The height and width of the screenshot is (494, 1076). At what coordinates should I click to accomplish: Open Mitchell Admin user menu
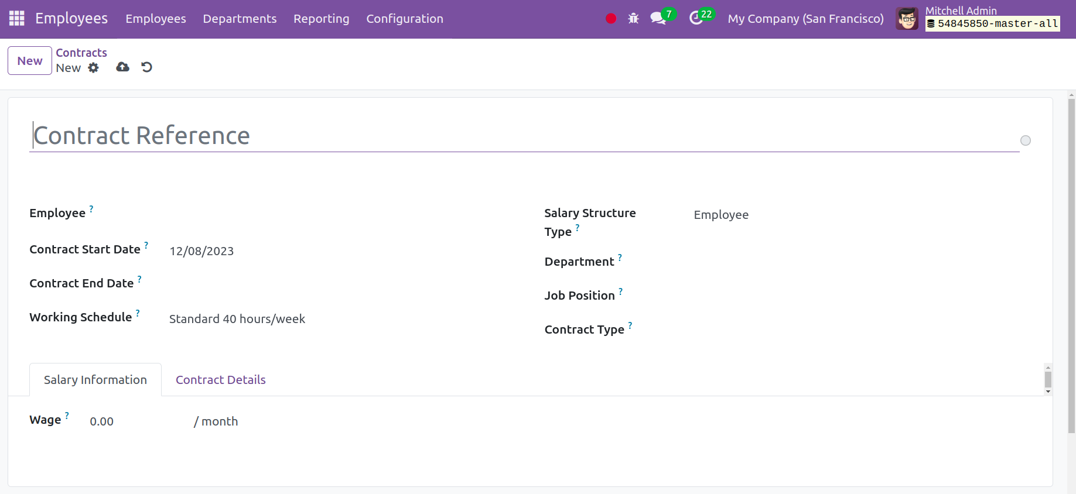pyautogui.click(x=978, y=19)
